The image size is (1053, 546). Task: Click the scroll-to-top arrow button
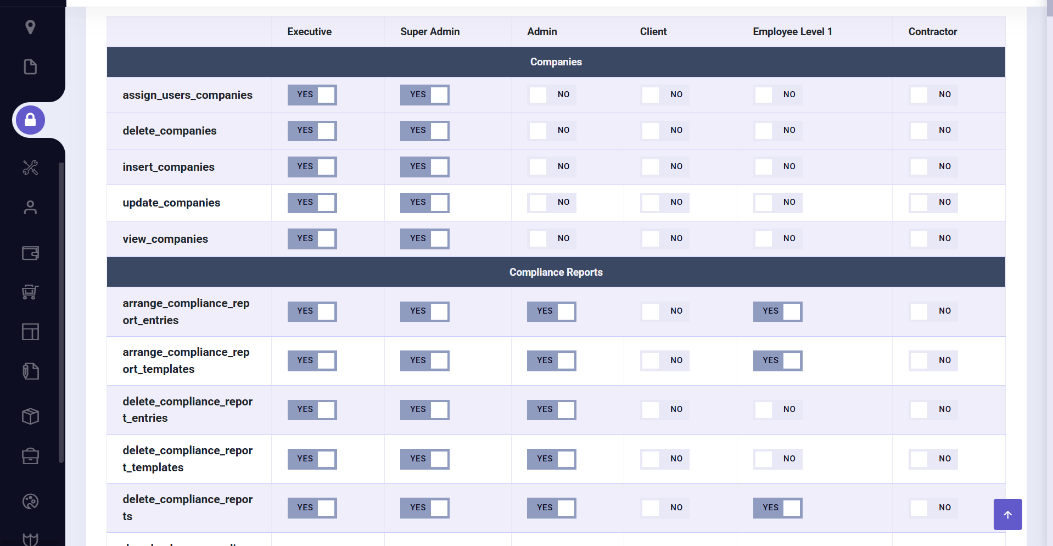[1007, 514]
